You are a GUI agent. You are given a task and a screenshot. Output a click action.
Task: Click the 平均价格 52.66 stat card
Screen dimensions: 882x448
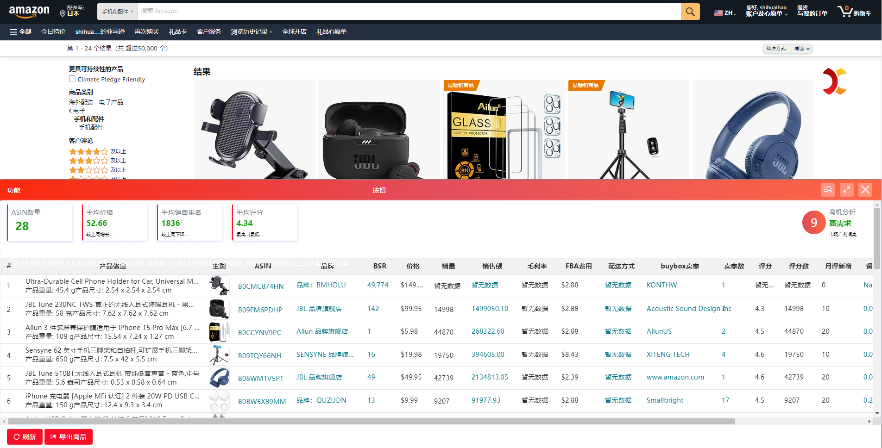115,223
